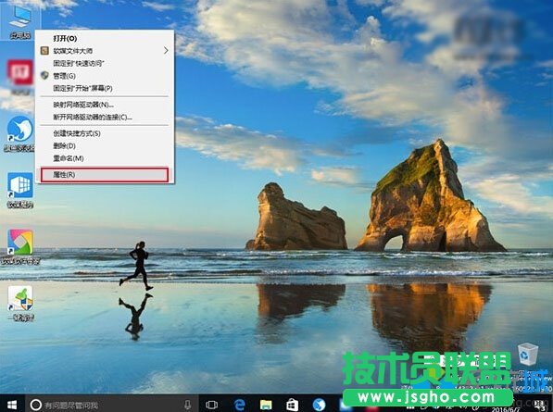Click the Task View taskbar button
553x412 pixels.
[211, 405]
